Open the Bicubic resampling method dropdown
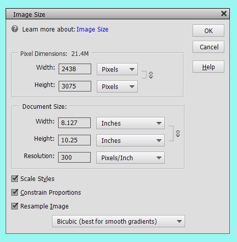Viewport: 237px width, 242px height. (118, 221)
